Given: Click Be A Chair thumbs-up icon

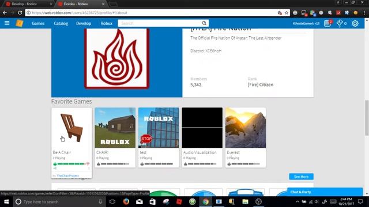Looking at the screenshot, I should [x=55, y=164].
